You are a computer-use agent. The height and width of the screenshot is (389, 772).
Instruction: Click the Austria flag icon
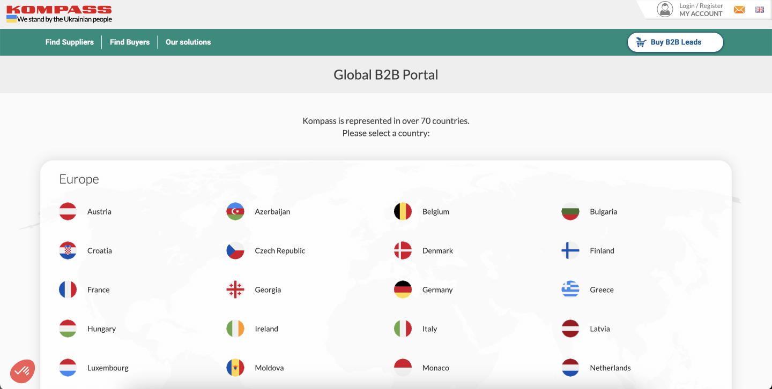pyautogui.click(x=68, y=211)
